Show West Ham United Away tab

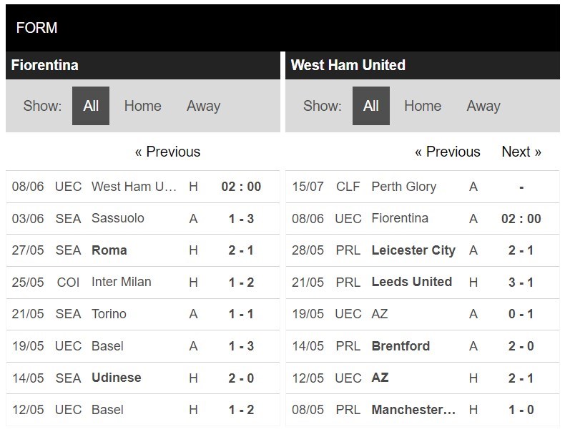[x=483, y=106]
